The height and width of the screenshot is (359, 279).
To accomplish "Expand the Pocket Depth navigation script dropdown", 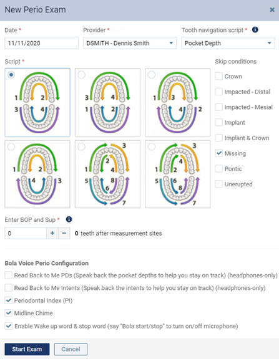I will pyautogui.click(x=228, y=43).
